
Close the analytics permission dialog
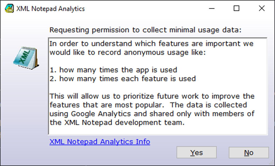[262, 9]
